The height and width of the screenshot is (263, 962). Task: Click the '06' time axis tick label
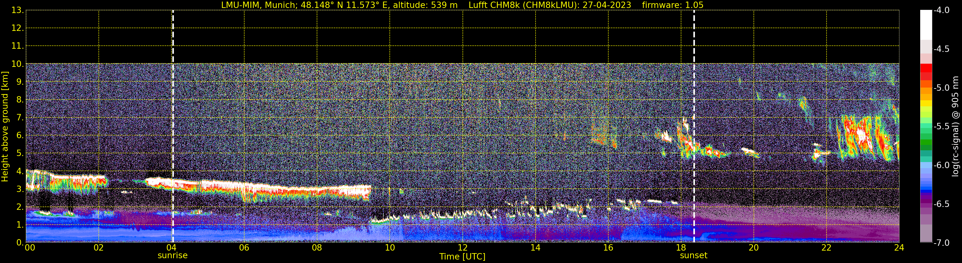click(x=244, y=248)
